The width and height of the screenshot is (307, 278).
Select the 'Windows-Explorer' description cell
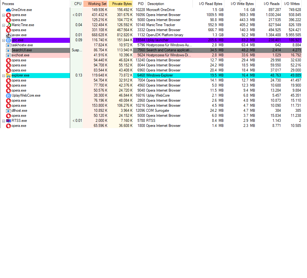159,76
